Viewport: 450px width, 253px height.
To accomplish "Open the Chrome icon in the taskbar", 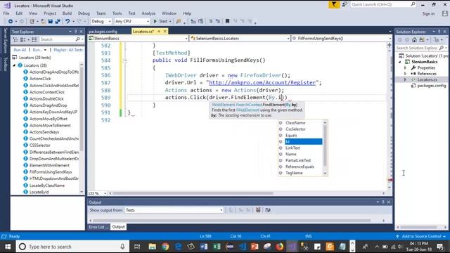I will pyautogui.click(x=165, y=247).
